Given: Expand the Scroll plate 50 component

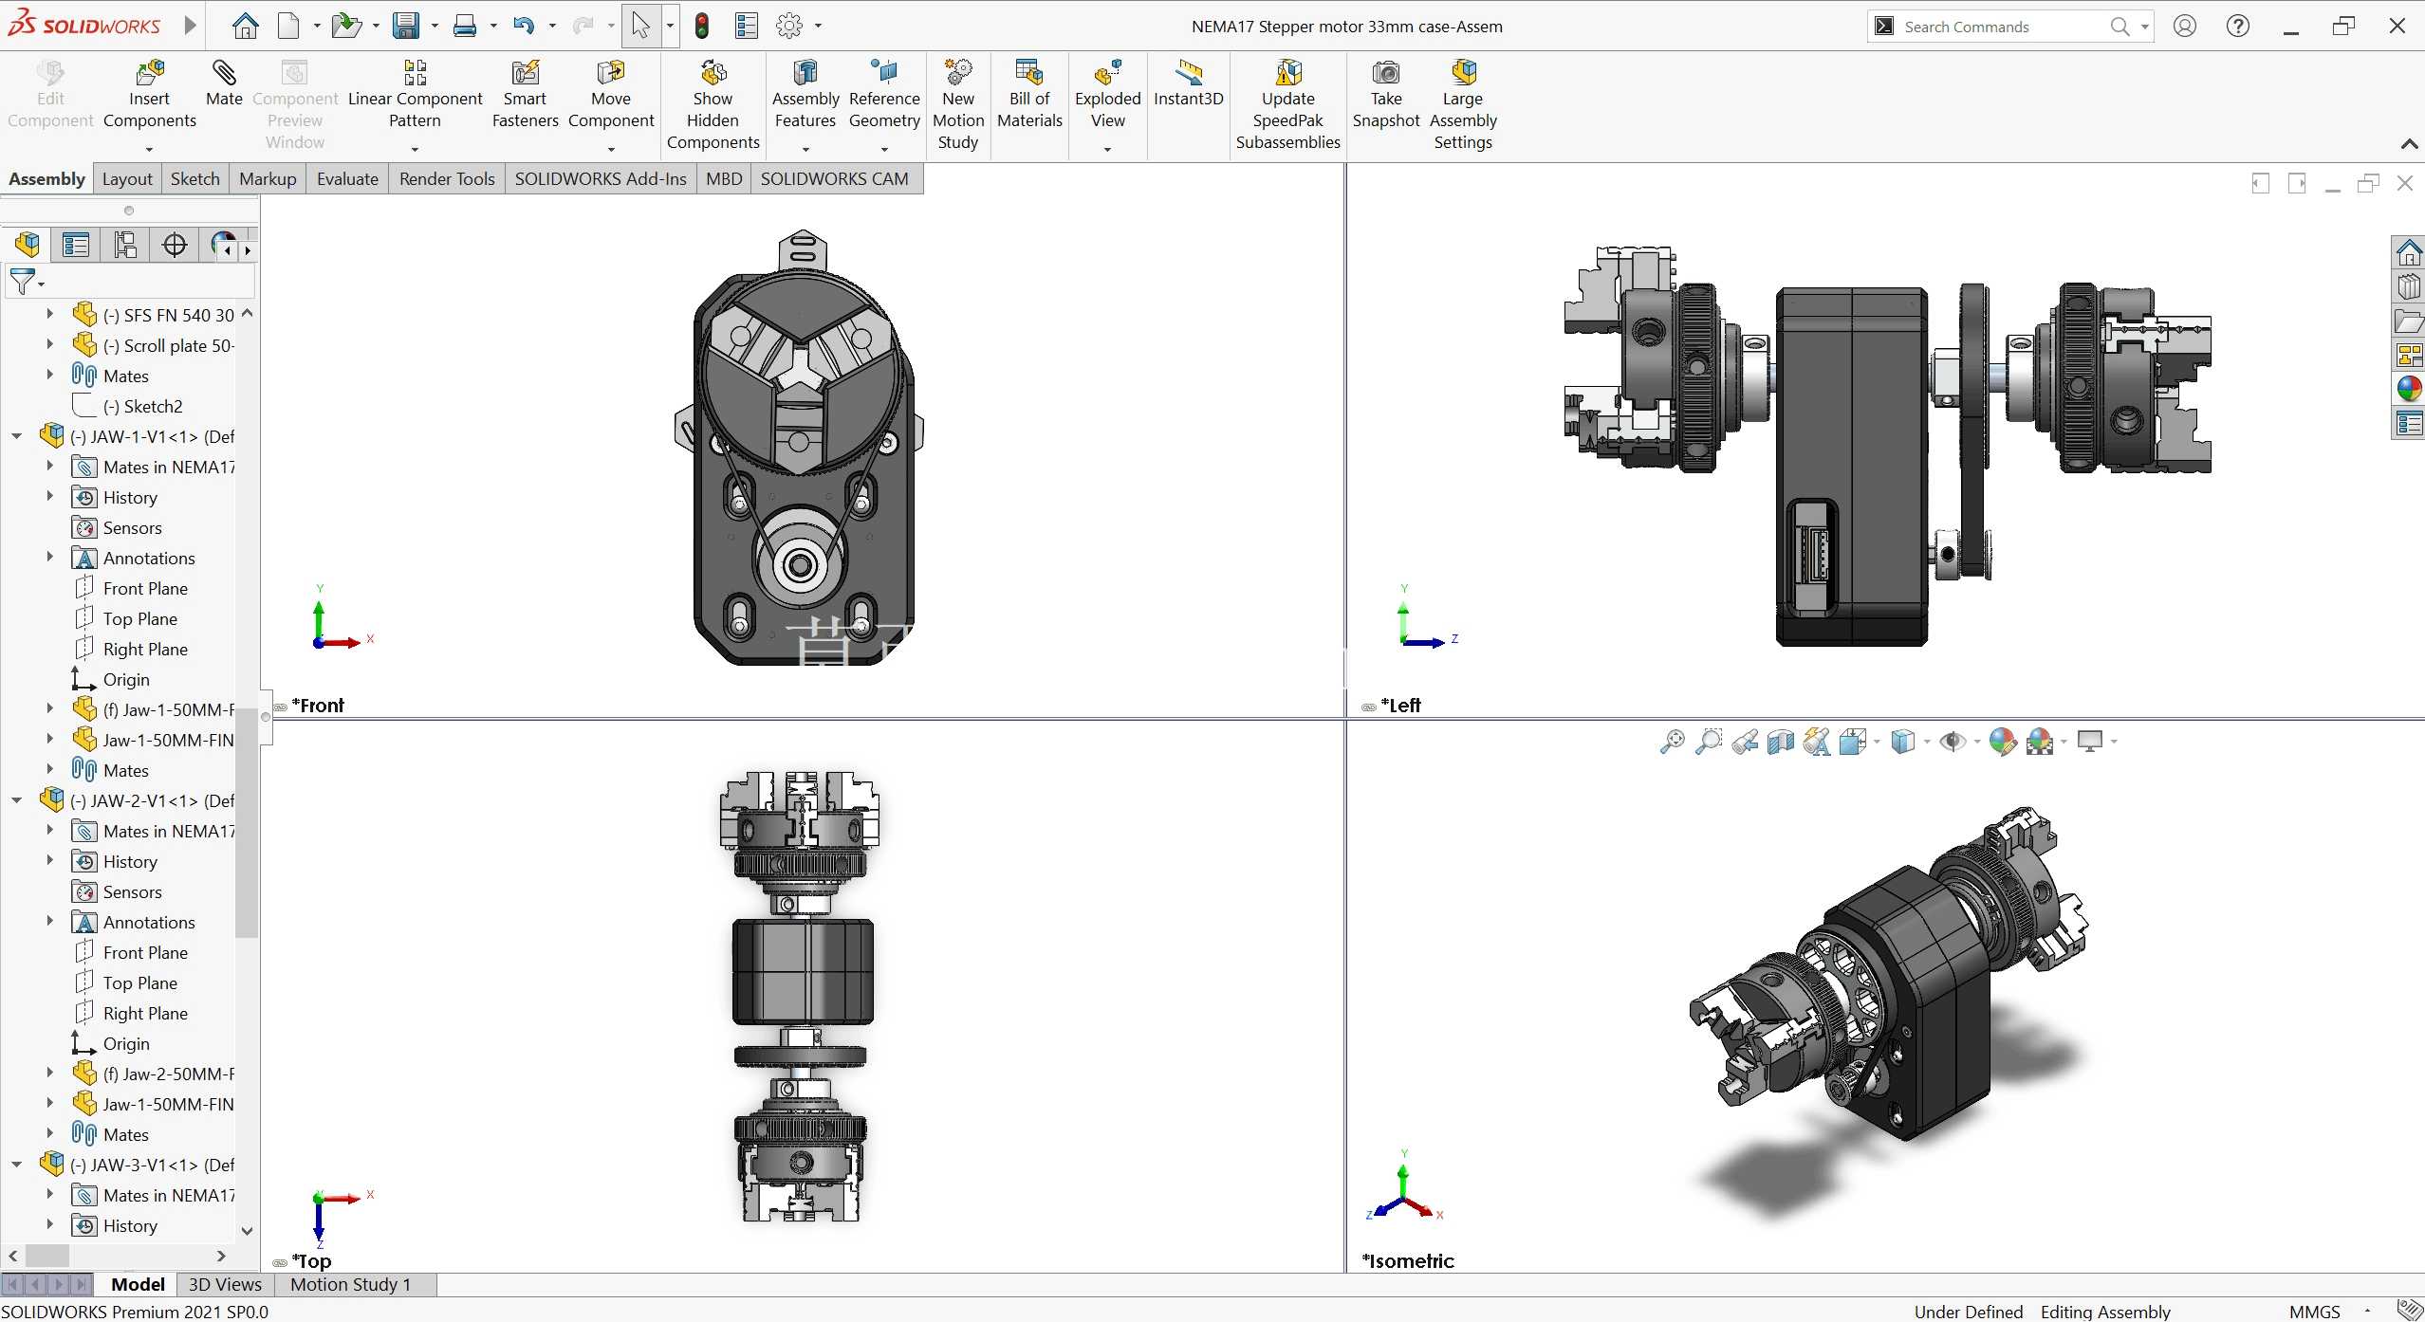Looking at the screenshot, I should [50, 344].
